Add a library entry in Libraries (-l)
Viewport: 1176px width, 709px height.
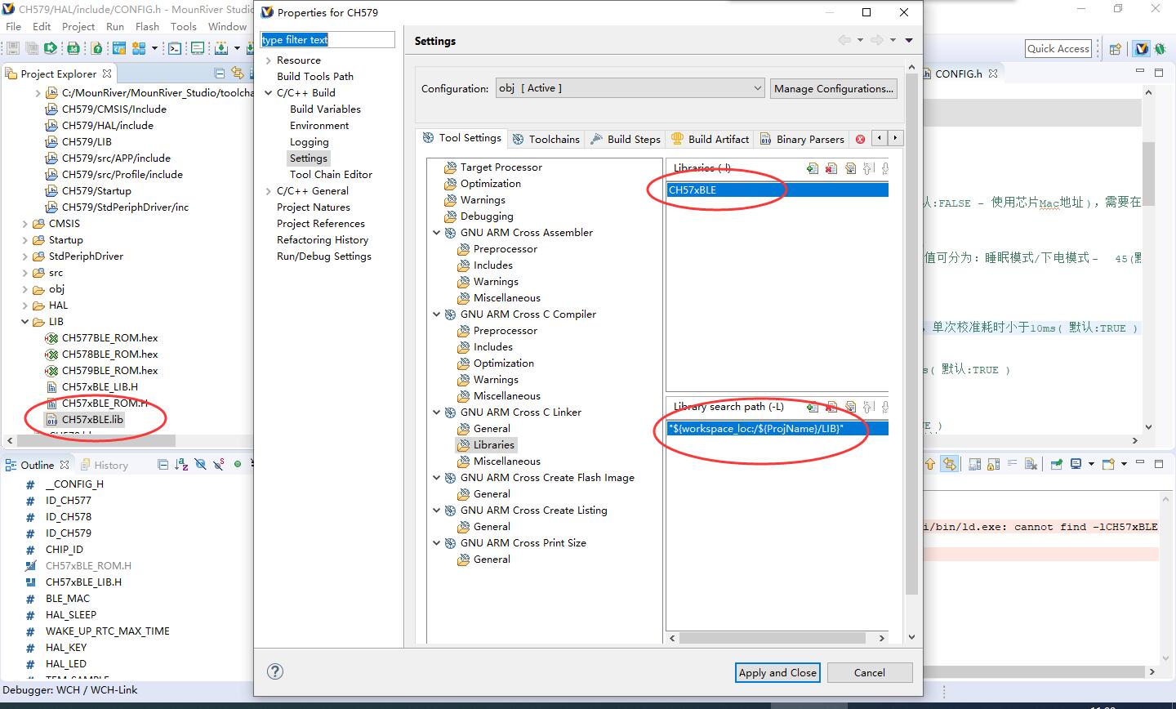tap(813, 168)
